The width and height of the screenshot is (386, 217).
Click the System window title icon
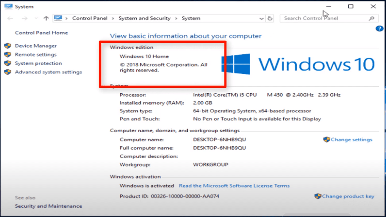pyautogui.click(x=8, y=6)
